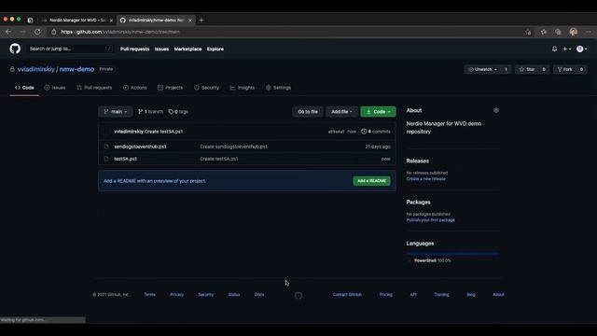Open the Training footer link
The width and height of the screenshot is (597, 336).
tap(441, 295)
